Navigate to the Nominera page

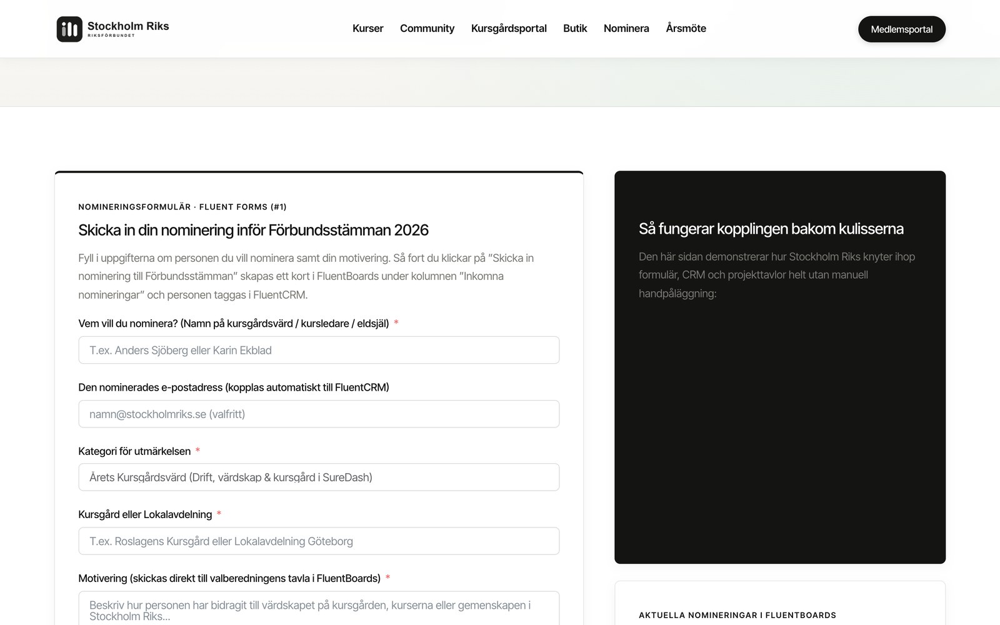point(626,28)
